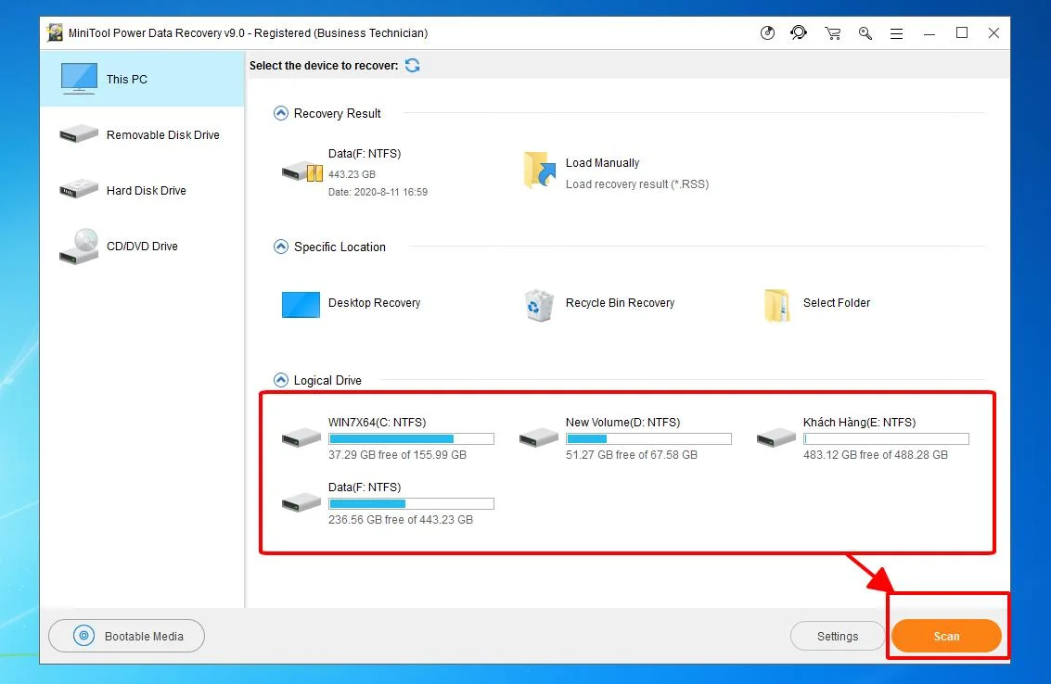1051x684 pixels.
Task: Click Recycle Bin Recovery text
Action: click(620, 303)
